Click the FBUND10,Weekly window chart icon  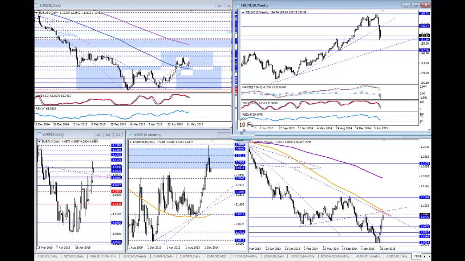[x=238, y=5]
